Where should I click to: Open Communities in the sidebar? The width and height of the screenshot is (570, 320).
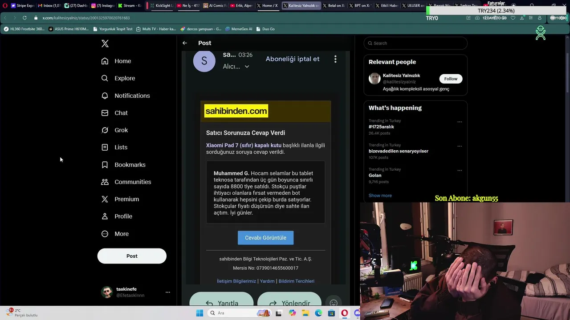tap(126, 182)
